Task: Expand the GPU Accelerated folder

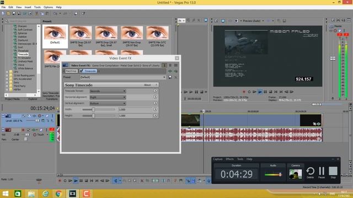Action: (x=7, y=79)
